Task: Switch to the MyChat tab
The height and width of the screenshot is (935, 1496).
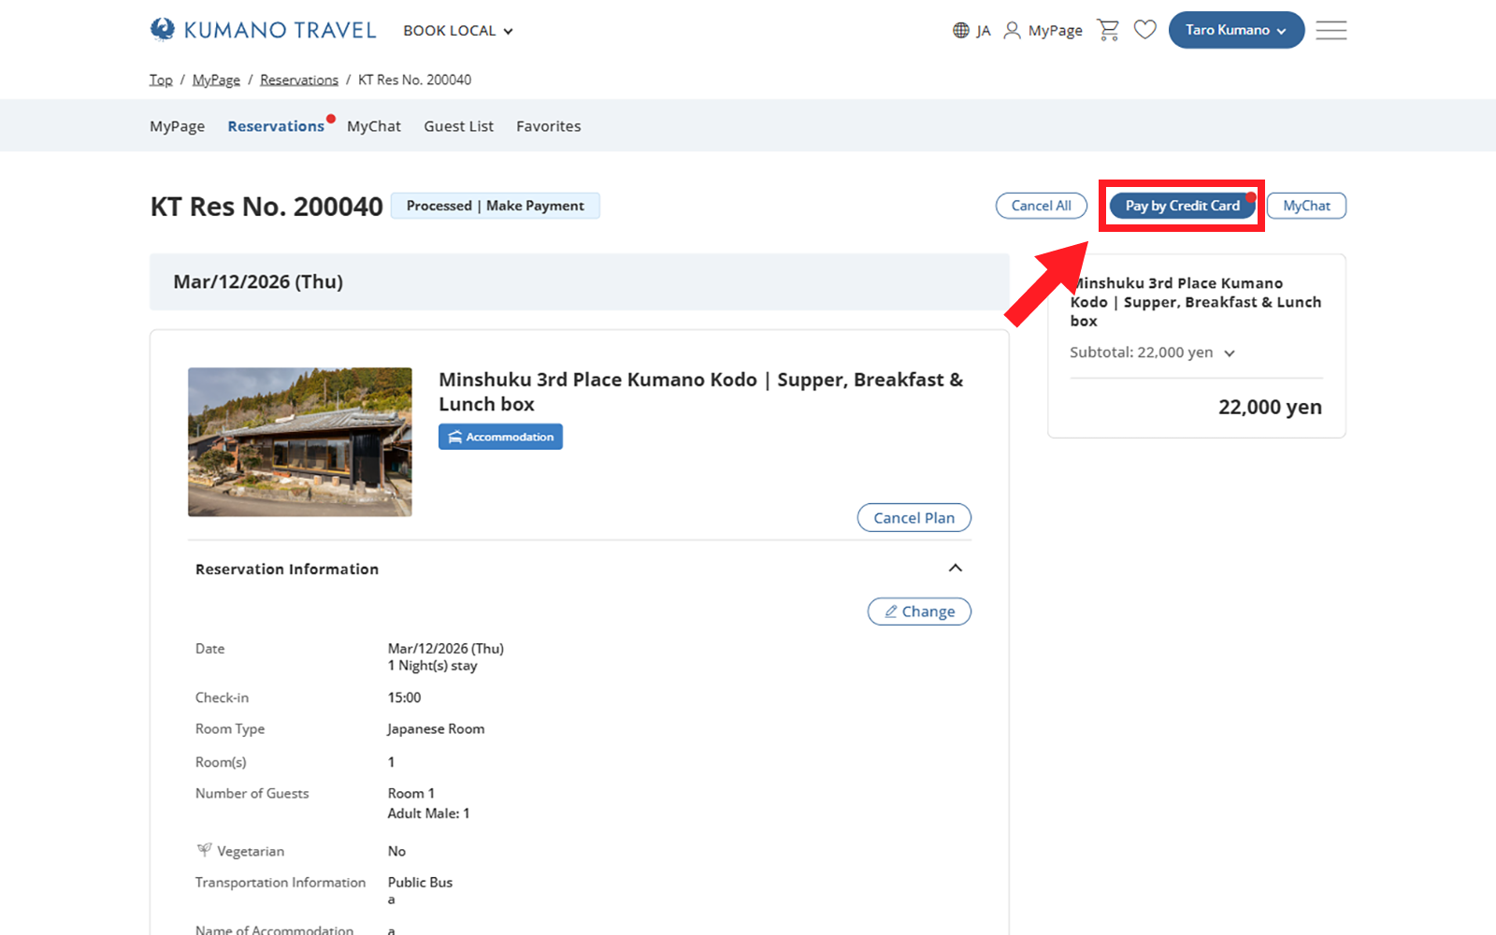Action: click(x=373, y=126)
